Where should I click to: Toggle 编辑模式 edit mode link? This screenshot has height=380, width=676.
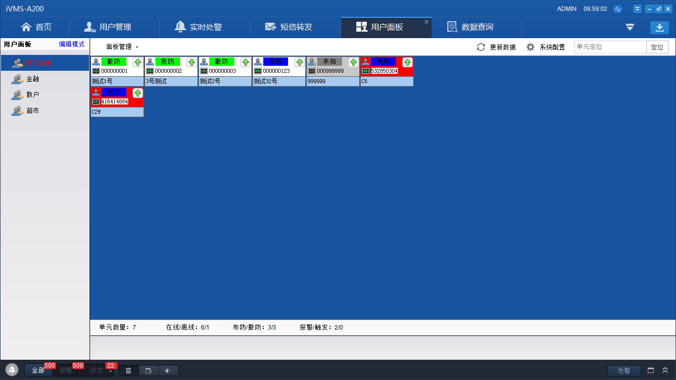72,45
